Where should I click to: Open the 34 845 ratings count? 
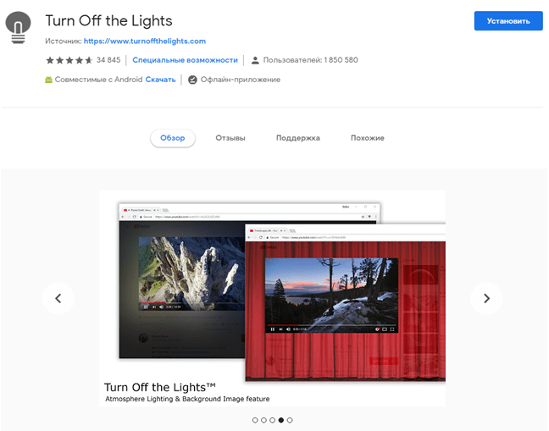(x=108, y=60)
